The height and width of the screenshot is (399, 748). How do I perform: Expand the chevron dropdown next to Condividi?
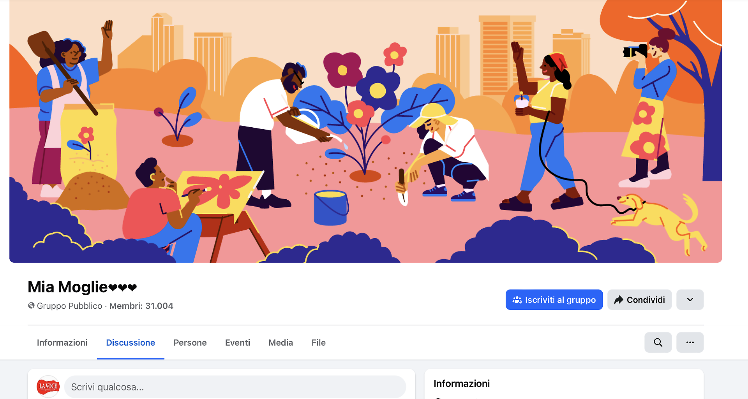[x=690, y=300]
